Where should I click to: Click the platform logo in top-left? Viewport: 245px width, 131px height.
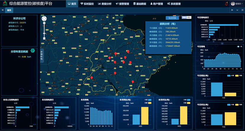[4, 4]
